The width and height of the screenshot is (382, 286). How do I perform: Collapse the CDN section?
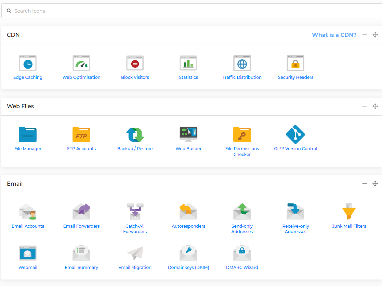click(x=365, y=35)
